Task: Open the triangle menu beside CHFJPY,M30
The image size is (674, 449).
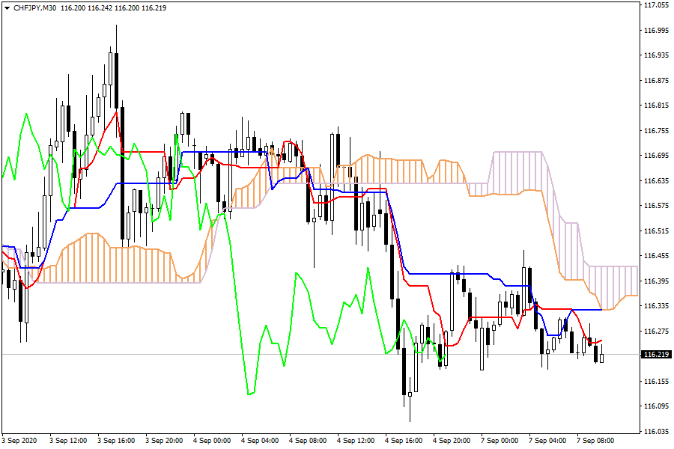Action: pos(7,7)
